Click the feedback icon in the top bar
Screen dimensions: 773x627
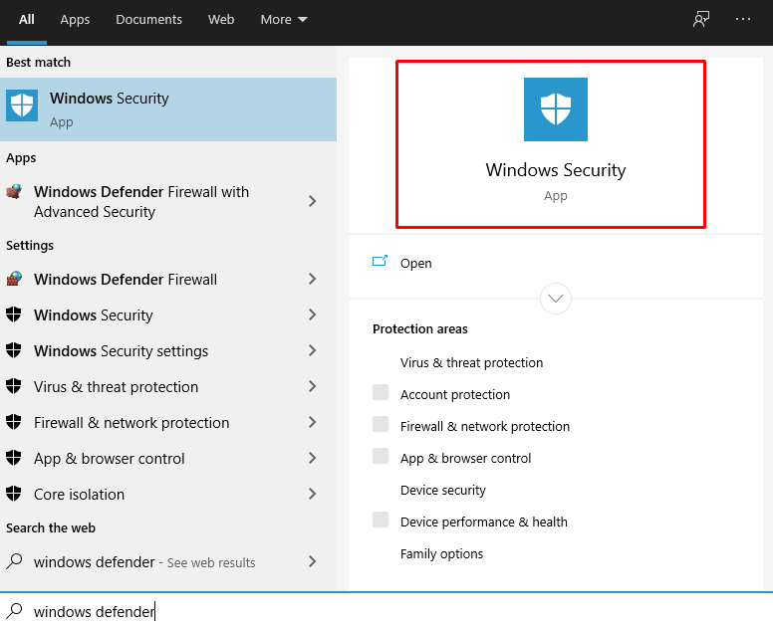pos(701,19)
